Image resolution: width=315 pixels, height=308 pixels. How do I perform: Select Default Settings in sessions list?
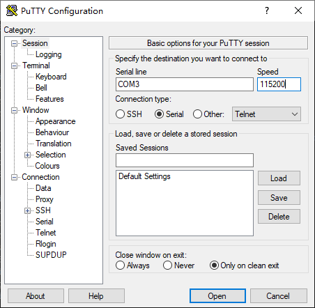(144, 176)
